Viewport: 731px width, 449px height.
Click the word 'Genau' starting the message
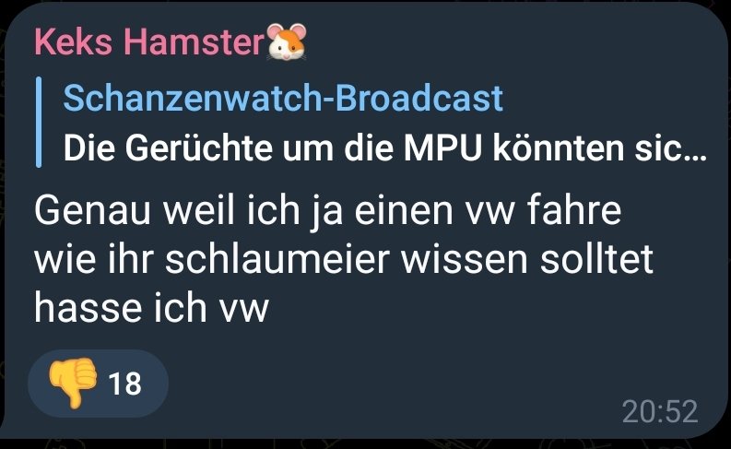point(92,211)
